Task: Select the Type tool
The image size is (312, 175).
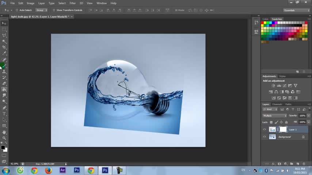Action: coord(4,114)
